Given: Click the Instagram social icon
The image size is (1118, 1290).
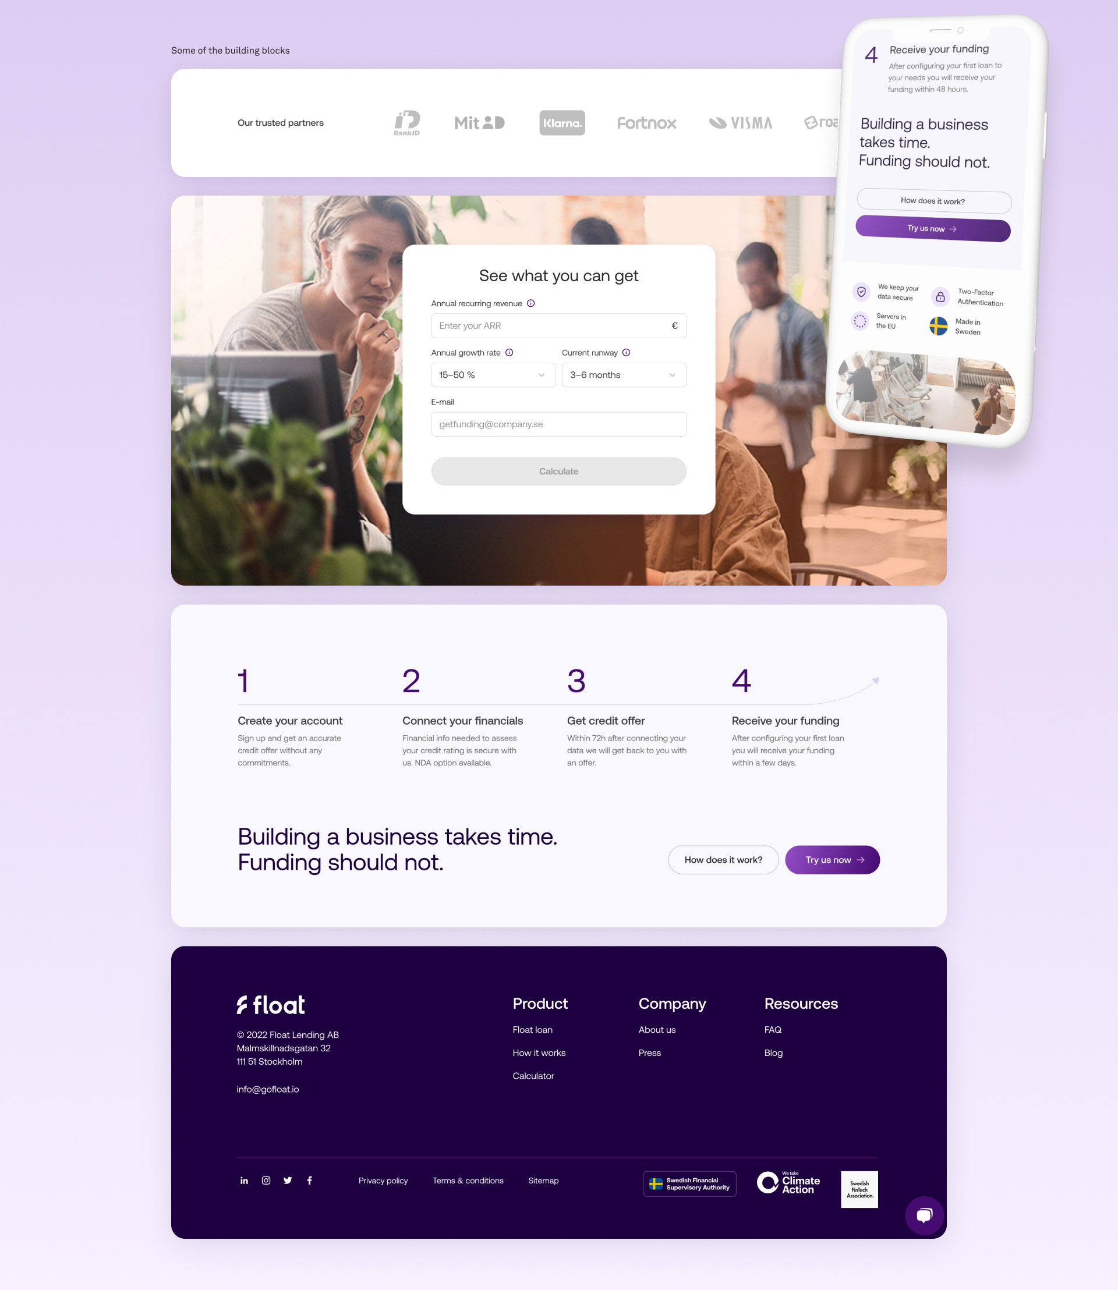Looking at the screenshot, I should tap(266, 1181).
